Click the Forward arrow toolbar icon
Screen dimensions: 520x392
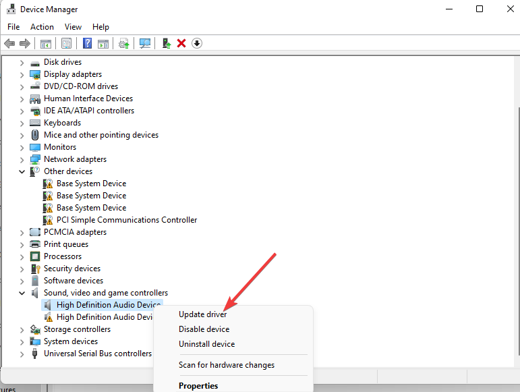coord(25,43)
